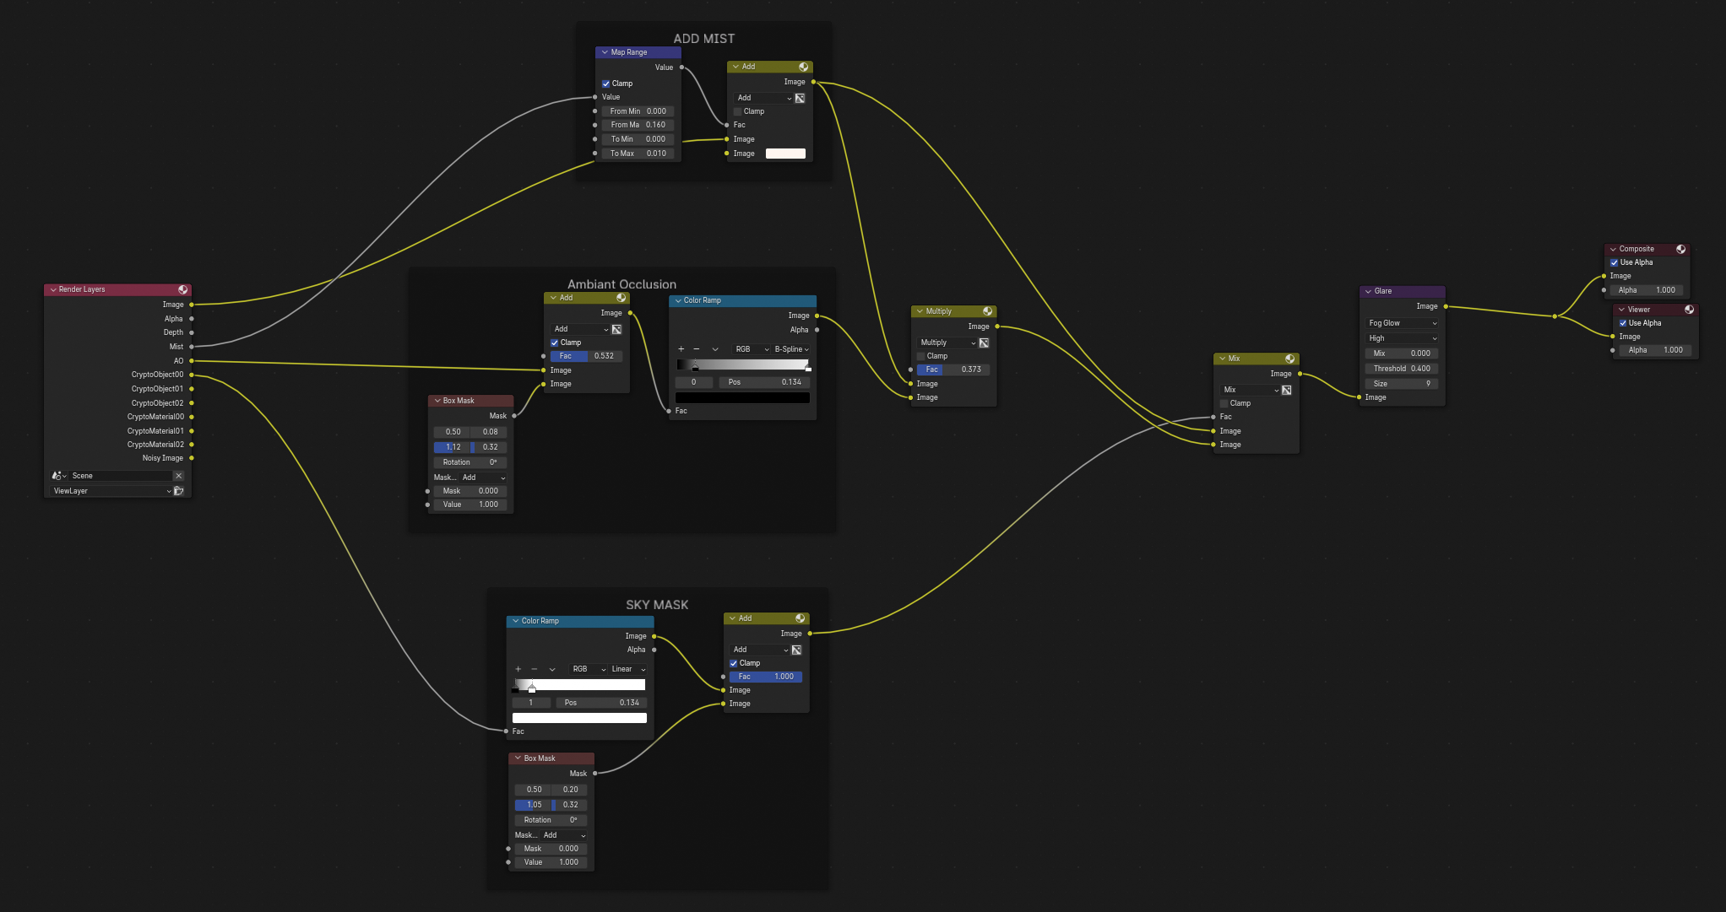Image resolution: width=1726 pixels, height=912 pixels.
Task: Click From Min 0.000 field
Action: tap(638, 111)
